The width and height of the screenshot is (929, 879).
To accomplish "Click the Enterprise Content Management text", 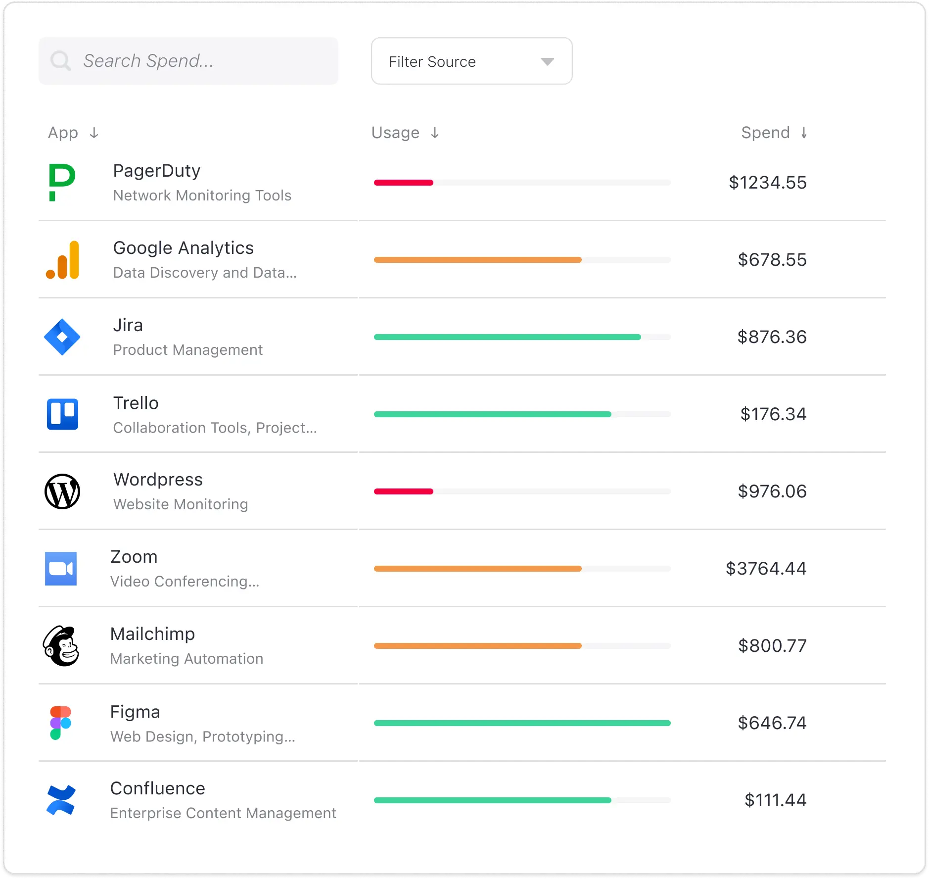I will tap(223, 813).
